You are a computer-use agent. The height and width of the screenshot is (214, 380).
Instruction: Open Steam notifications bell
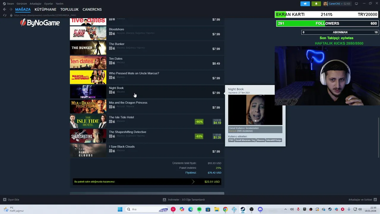point(316,4)
